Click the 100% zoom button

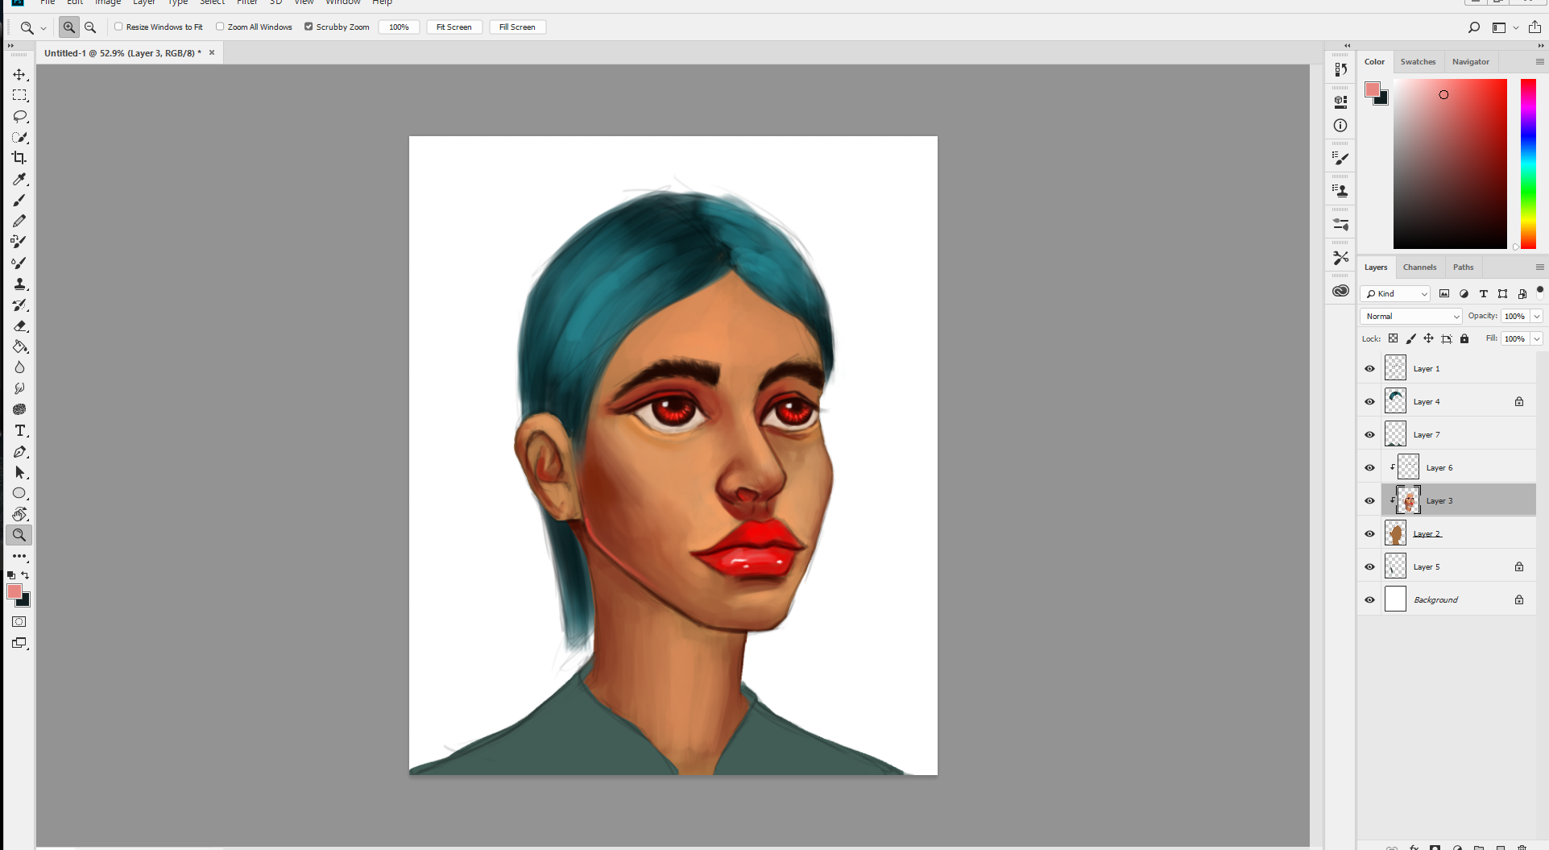(x=399, y=27)
